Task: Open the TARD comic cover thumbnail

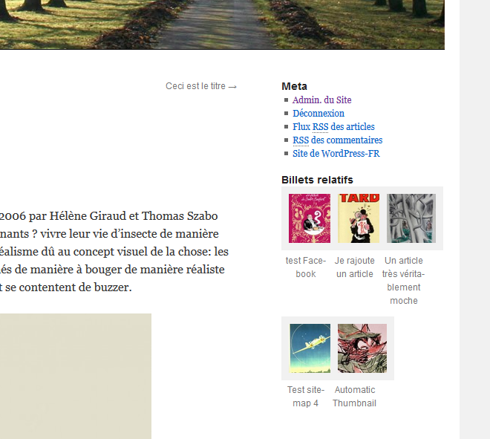Action: coord(359,218)
